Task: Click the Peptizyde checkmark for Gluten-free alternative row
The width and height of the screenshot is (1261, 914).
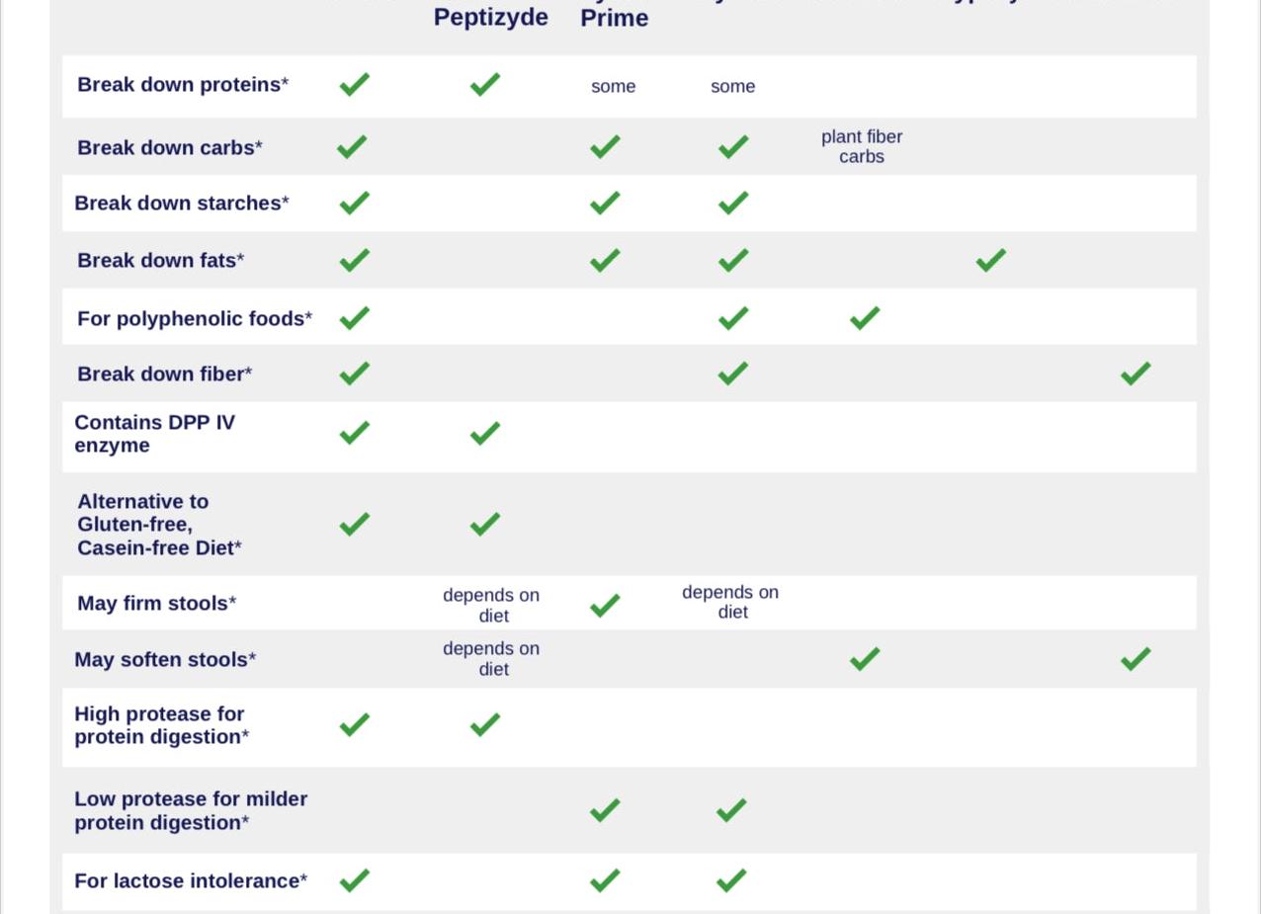Action: pos(484,523)
